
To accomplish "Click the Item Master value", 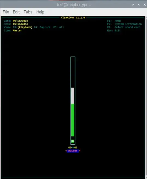I will 17,31.
